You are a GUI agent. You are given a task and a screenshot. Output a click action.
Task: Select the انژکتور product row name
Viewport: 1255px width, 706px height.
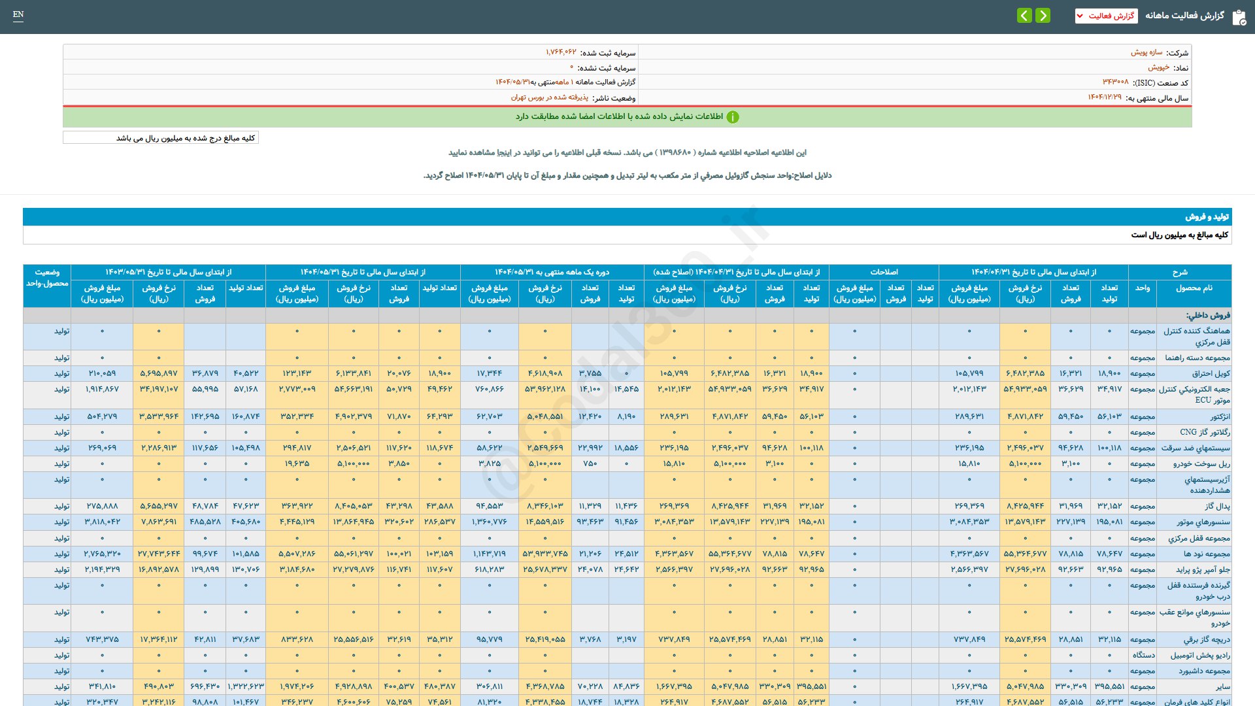(x=1219, y=416)
